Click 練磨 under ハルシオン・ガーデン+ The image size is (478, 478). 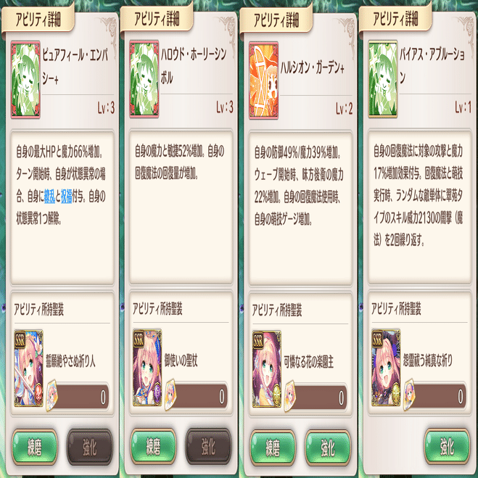point(273,448)
